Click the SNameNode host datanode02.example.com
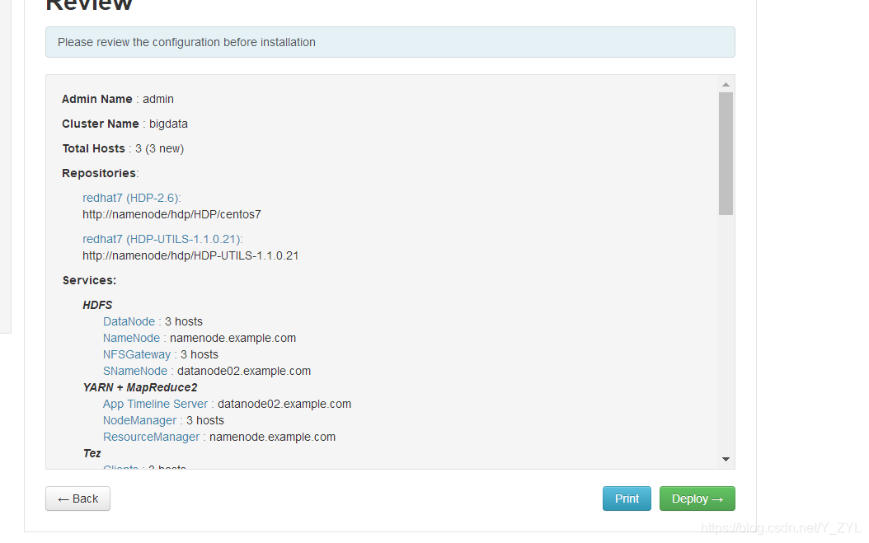 coord(244,372)
